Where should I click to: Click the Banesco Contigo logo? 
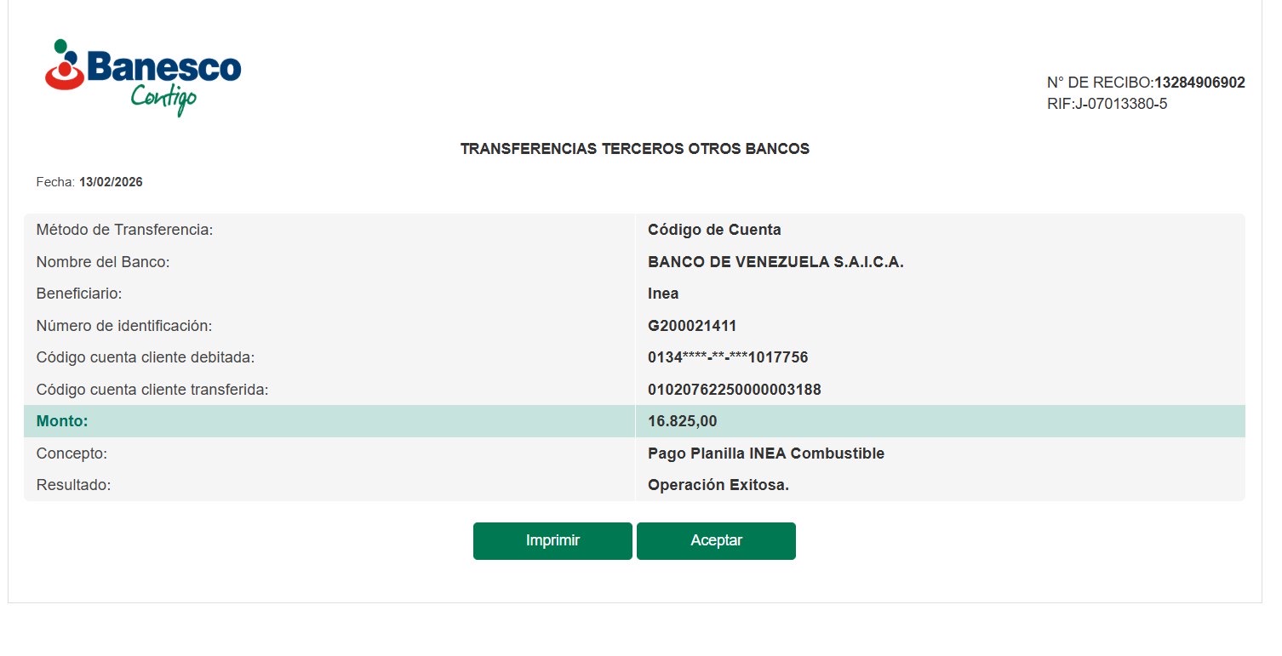[x=143, y=77]
